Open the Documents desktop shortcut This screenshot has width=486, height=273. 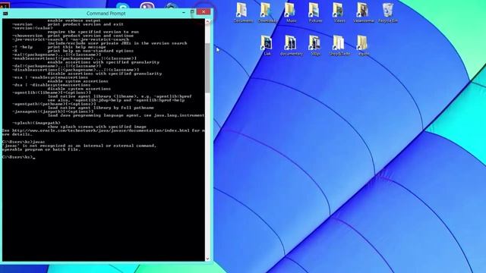pyautogui.click(x=243, y=12)
